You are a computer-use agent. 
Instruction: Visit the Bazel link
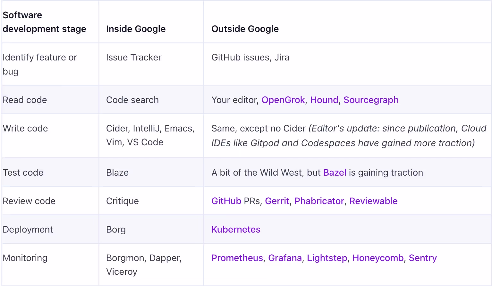tap(335, 172)
